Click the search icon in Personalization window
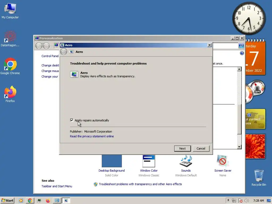272x204 pixels. pos(241,46)
